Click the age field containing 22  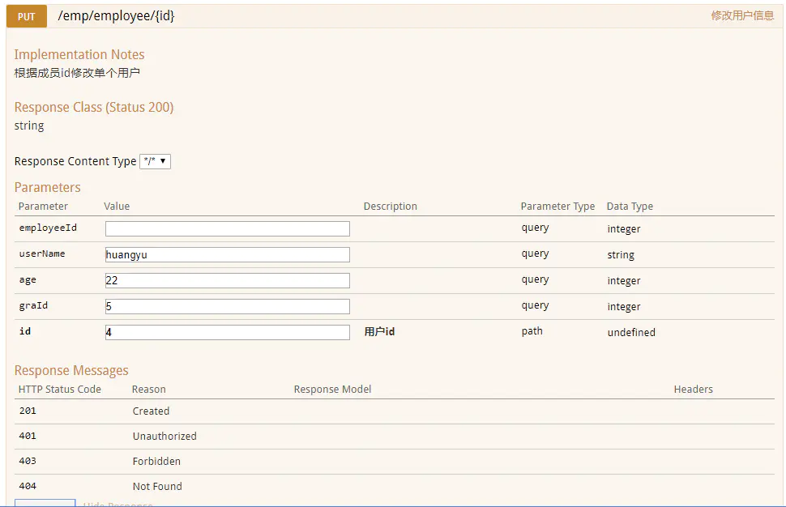[228, 280]
